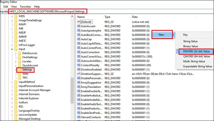The image size is (214, 121).
Task: Click the AutoApostrophe DWORD value icon
Action: [79, 31]
